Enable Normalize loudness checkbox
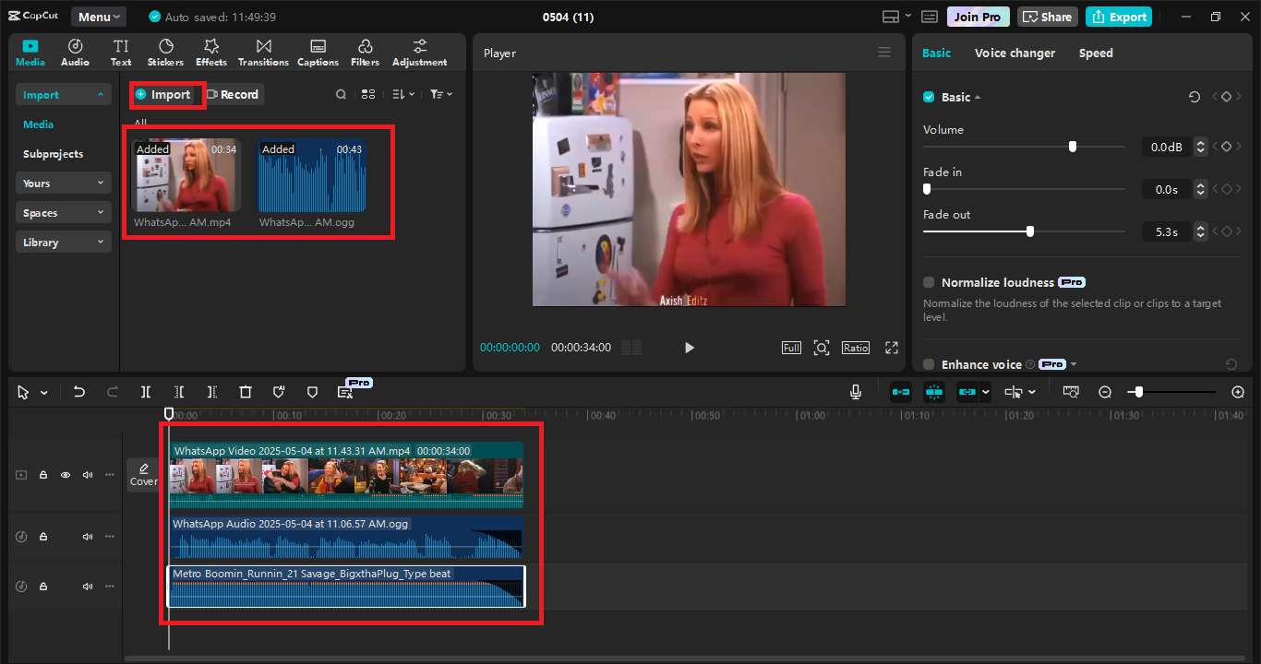The image size is (1261, 664). pos(929,282)
